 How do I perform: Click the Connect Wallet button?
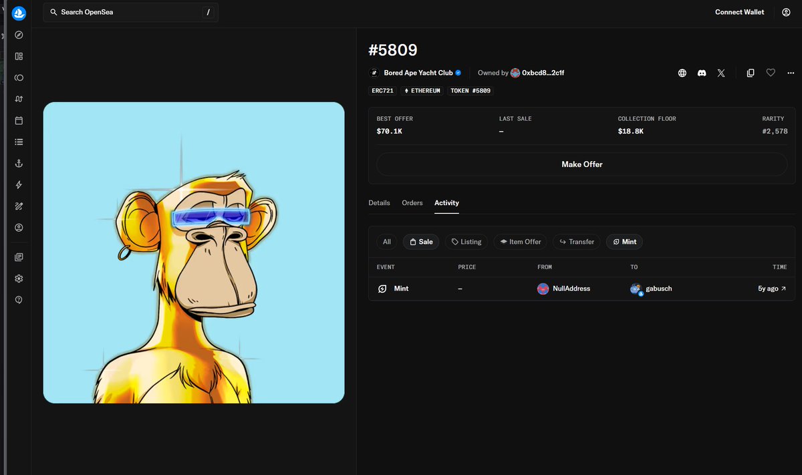pos(739,12)
